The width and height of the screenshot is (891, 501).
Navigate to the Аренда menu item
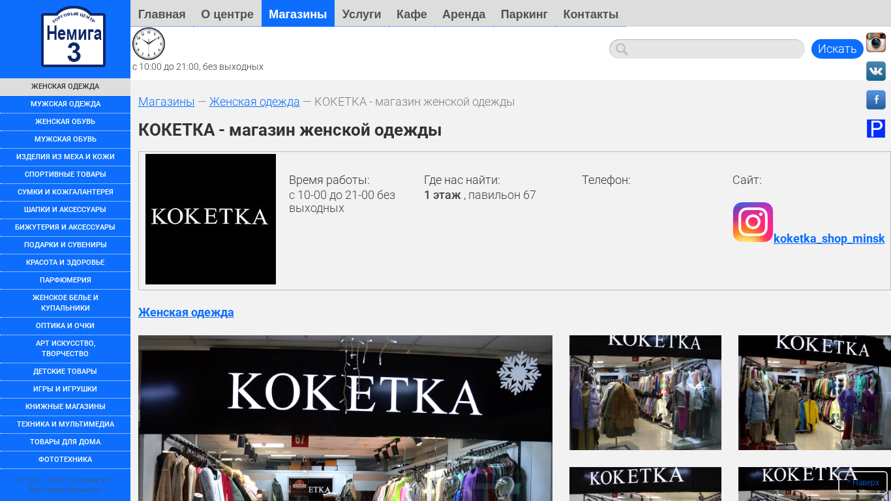(x=464, y=14)
